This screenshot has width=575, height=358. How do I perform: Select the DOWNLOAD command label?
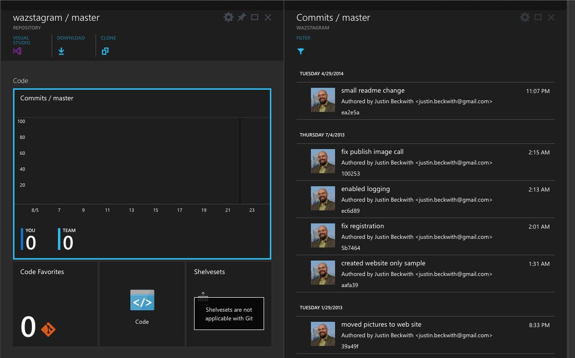click(71, 38)
